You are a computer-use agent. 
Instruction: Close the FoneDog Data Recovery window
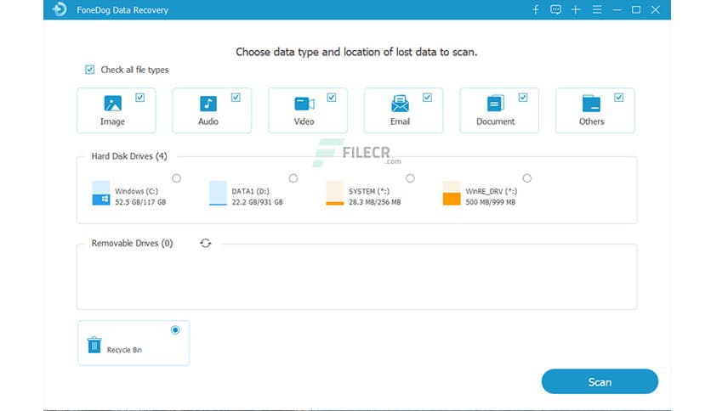(x=656, y=9)
